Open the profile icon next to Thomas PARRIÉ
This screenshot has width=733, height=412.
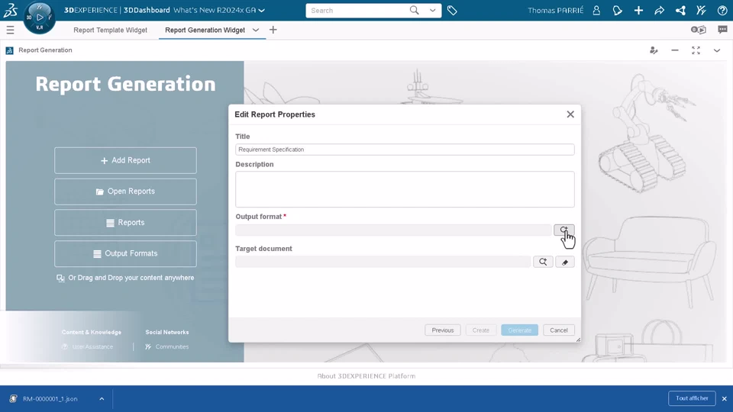(x=596, y=10)
